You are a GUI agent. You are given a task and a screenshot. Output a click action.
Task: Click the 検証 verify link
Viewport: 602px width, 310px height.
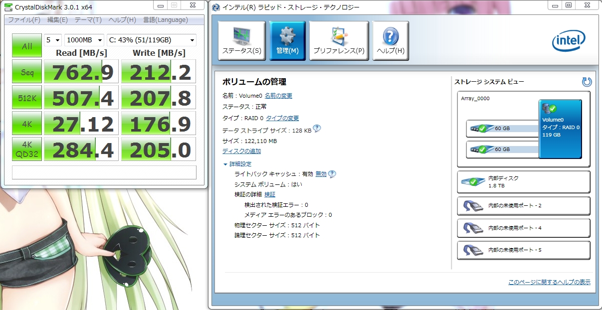270,194
